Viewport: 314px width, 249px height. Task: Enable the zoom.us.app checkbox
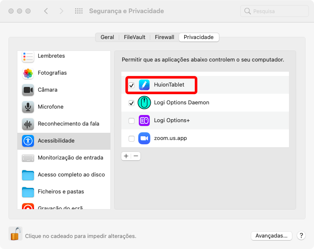pos(132,138)
